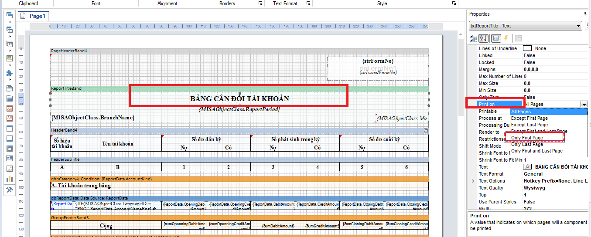Select the ReportTitleBand band header
Screen dimensions: 591x237
[239, 88]
